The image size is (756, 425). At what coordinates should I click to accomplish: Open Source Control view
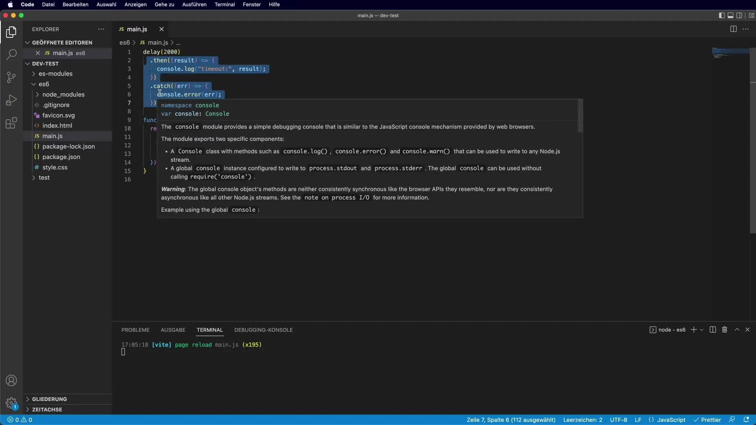pyautogui.click(x=11, y=77)
